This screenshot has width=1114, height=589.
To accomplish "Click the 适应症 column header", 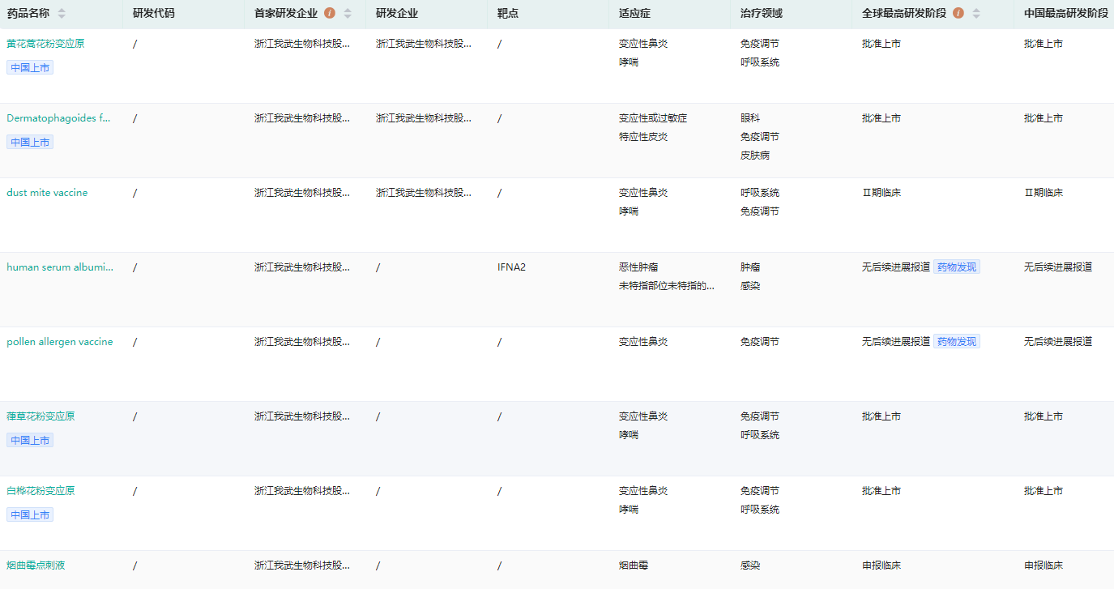I will [x=634, y=14].
